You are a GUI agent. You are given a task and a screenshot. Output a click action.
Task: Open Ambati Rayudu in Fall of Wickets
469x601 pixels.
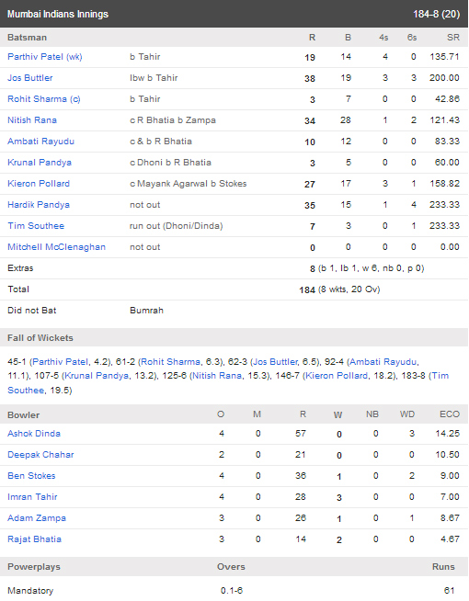coord(383,362)
